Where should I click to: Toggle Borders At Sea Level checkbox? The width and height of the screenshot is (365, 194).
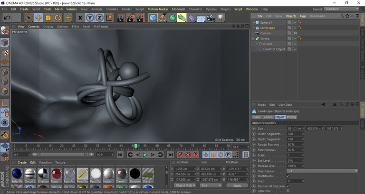tap(288, 186)
